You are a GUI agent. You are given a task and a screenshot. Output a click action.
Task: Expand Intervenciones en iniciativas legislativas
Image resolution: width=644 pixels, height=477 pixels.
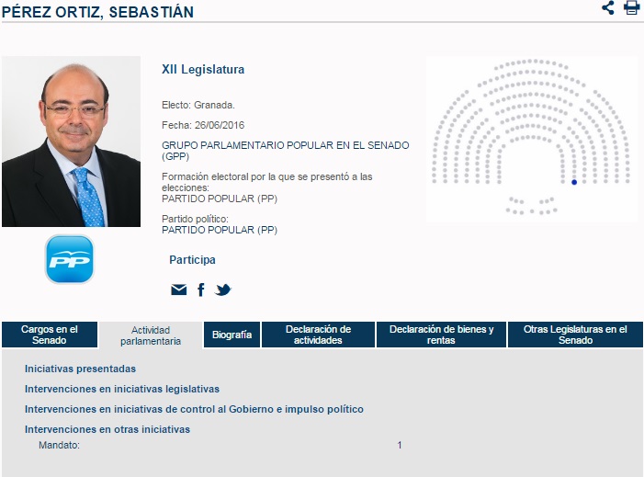tap(122, 389)
